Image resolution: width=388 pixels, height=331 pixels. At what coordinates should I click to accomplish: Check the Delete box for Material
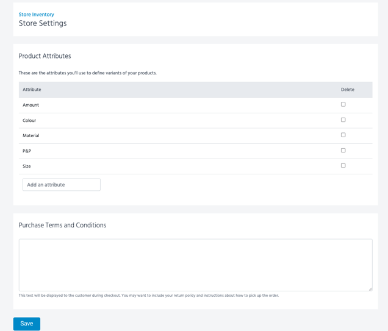point(343,135)
